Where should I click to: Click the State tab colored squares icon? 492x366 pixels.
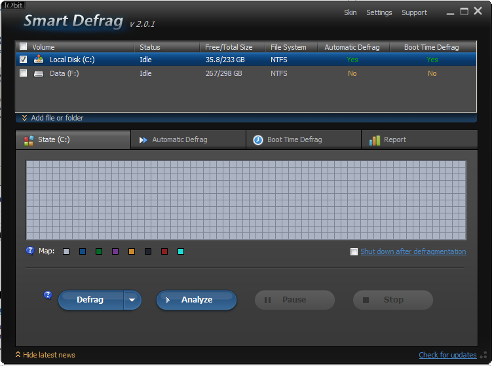click(29, 140)
